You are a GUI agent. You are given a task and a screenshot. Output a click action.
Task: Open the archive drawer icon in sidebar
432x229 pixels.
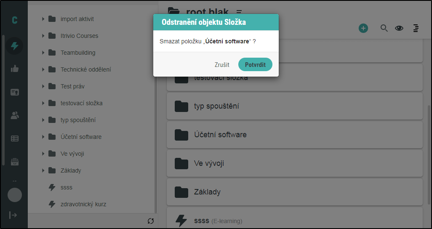point(15,162)
